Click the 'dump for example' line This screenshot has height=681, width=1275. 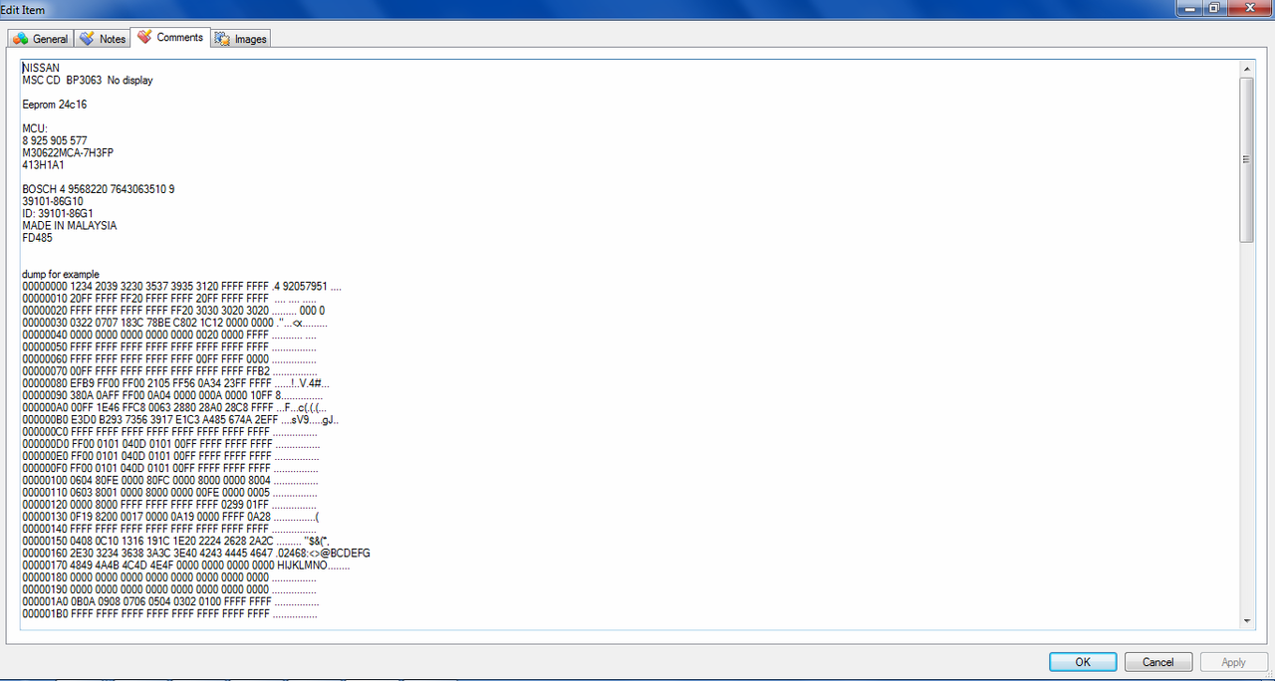click(61, 274)
